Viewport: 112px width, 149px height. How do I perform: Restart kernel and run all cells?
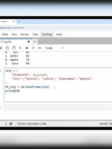40,48
